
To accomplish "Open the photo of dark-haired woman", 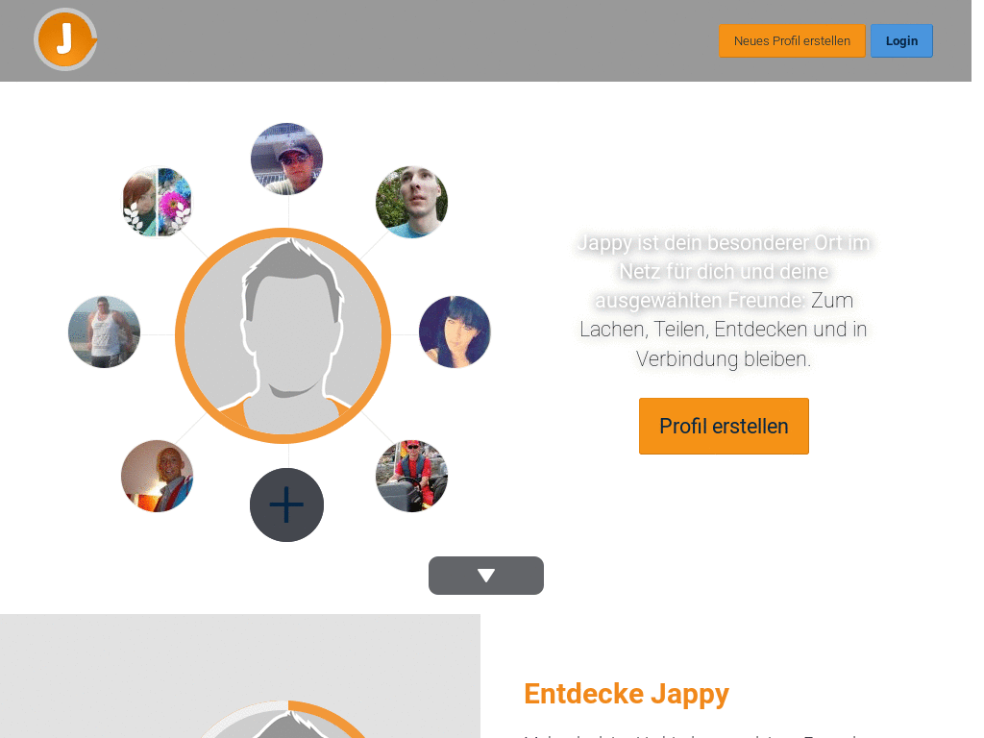I will click(x=455, y=332).
